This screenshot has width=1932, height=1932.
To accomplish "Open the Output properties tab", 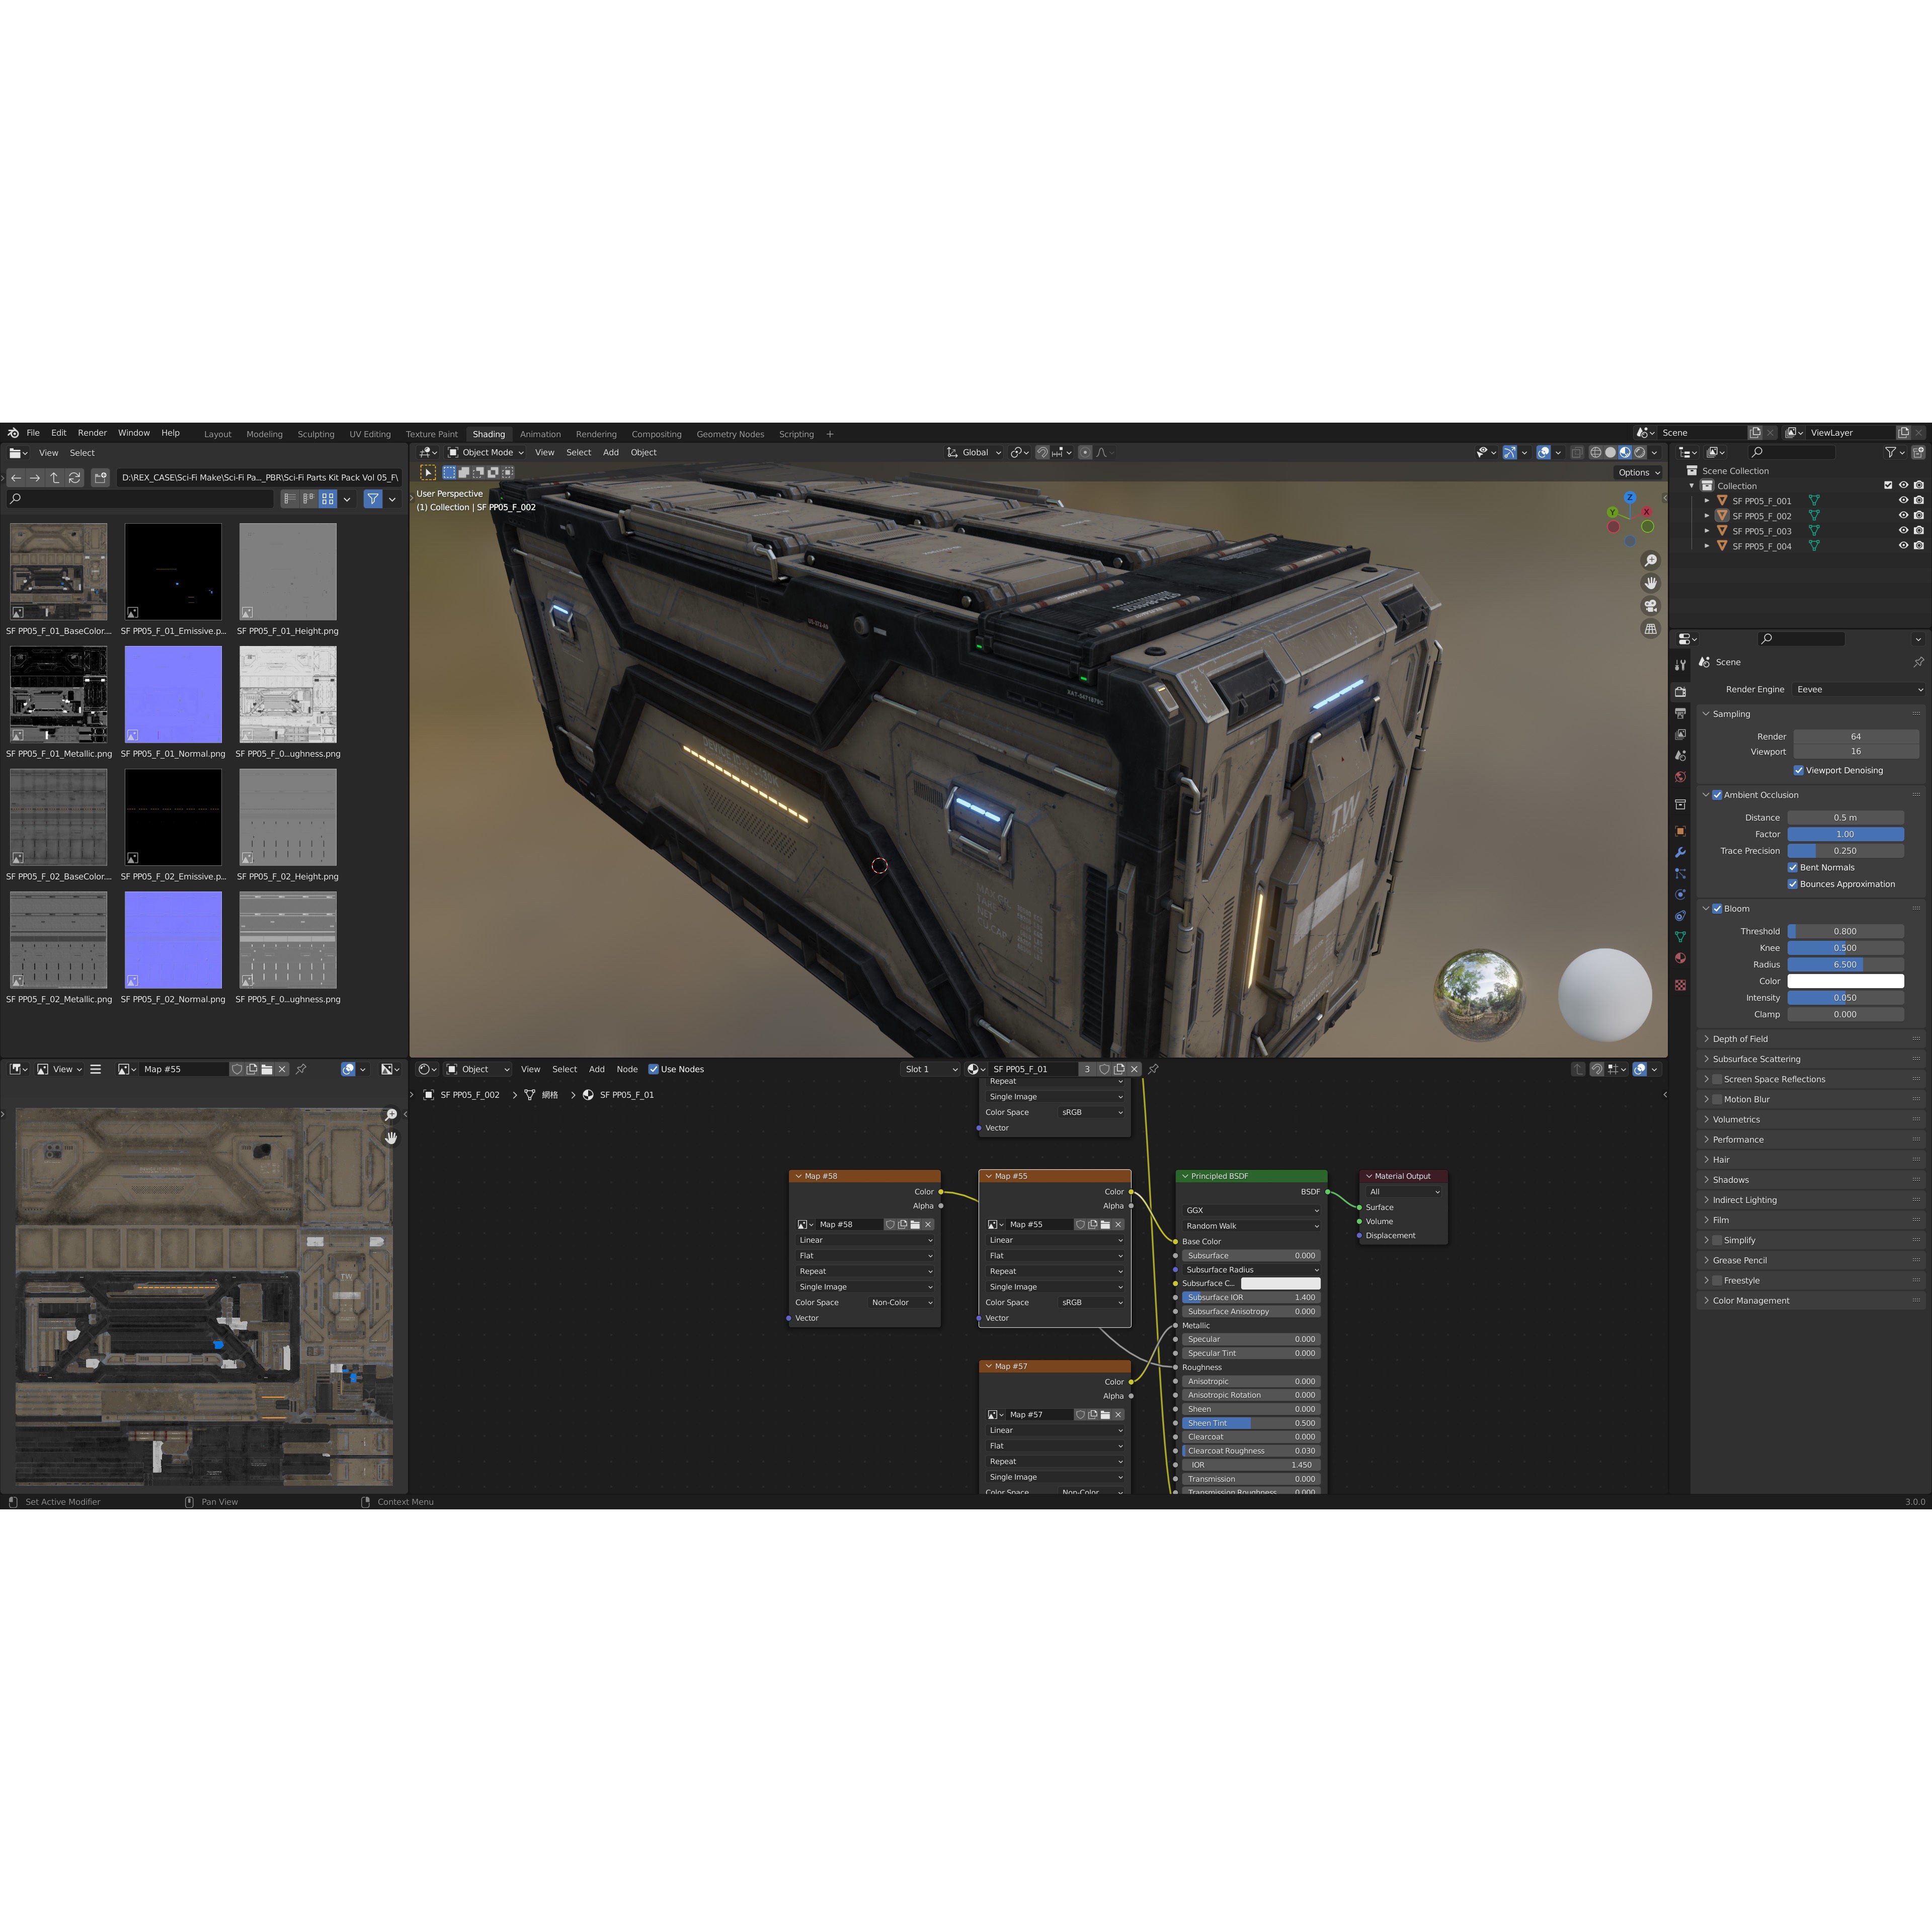I will tap(1680, 713).
